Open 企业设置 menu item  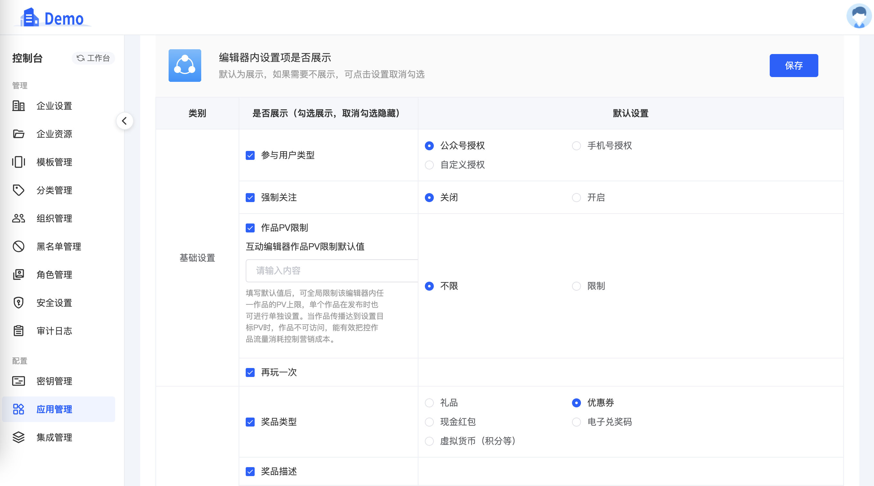pos(59,106)
